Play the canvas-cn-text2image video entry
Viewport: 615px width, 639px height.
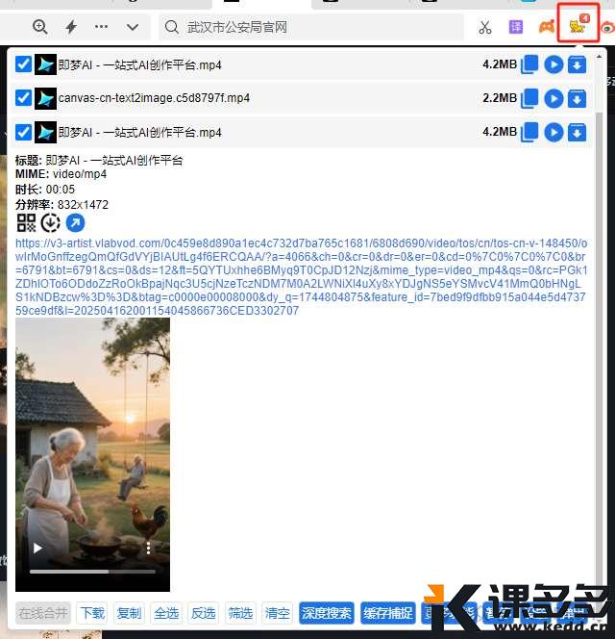pos(553,98)
